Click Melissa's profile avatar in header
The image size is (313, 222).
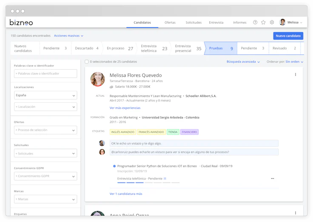[282, 22]
